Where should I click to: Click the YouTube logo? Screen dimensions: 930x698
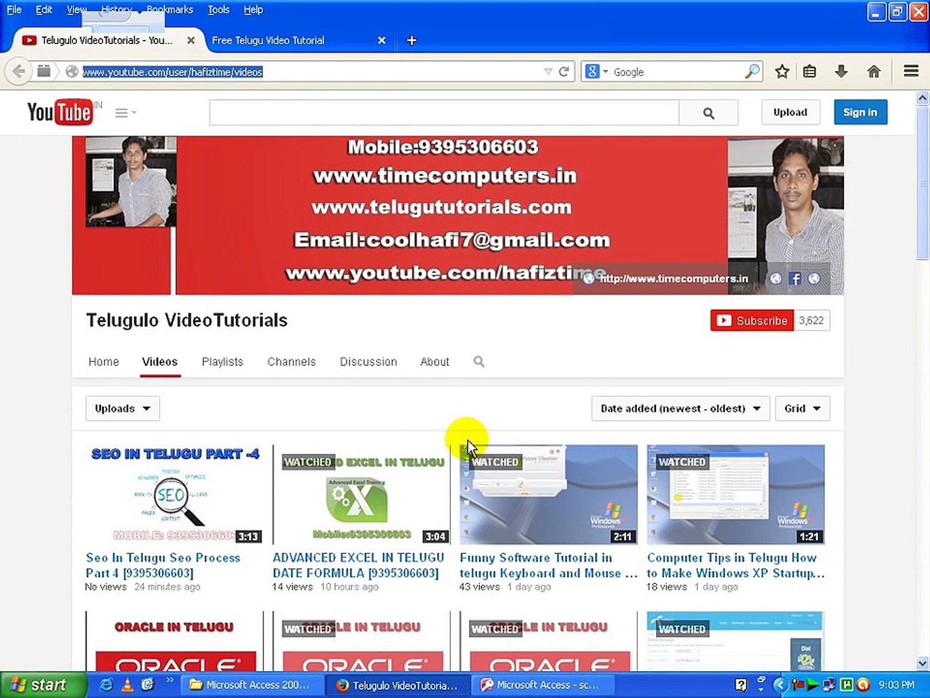60,112
